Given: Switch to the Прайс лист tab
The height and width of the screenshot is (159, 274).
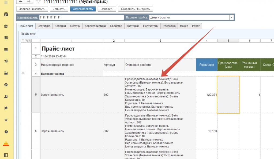Looking at the screenshot, I should pyautogui.click(x=26, y=26).
